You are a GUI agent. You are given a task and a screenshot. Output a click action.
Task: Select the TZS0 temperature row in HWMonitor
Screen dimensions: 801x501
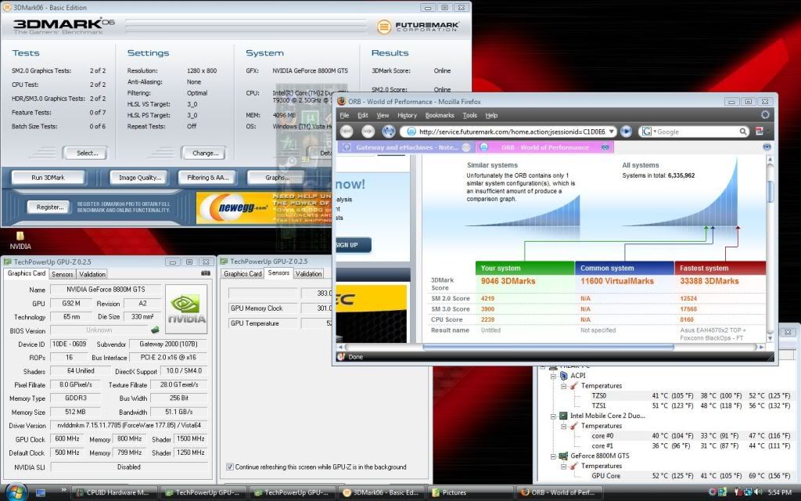click(691, 395)
